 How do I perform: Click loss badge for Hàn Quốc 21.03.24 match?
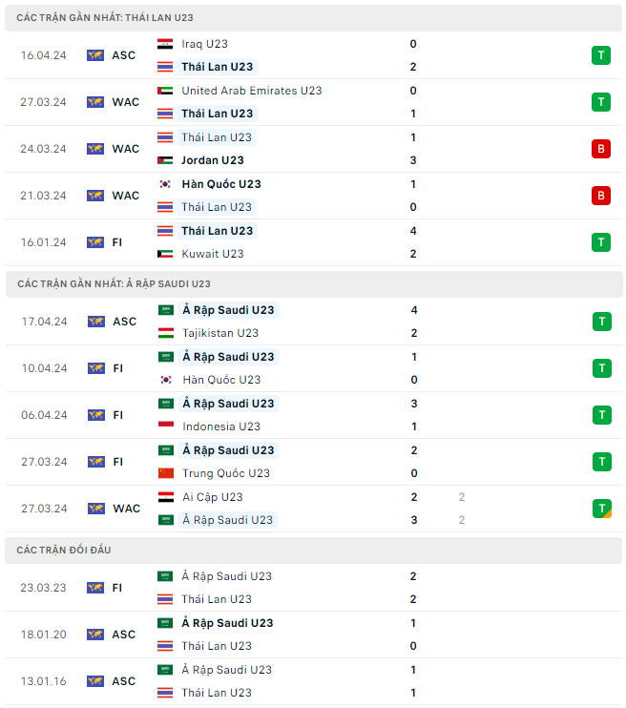pos(600,196)
